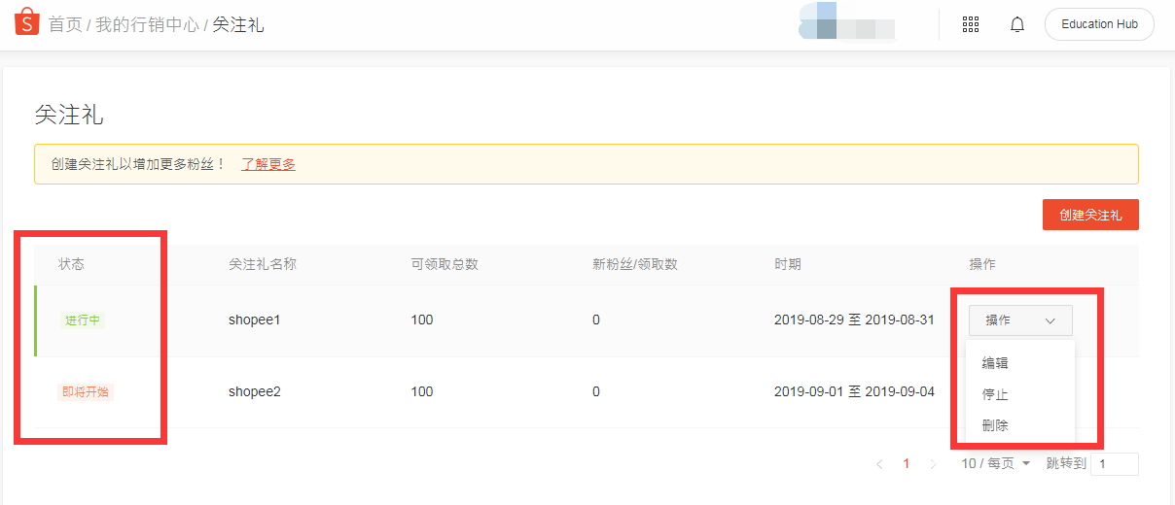Click the 关注礼 page heading

pyautogui.click(x=69, y=116)
